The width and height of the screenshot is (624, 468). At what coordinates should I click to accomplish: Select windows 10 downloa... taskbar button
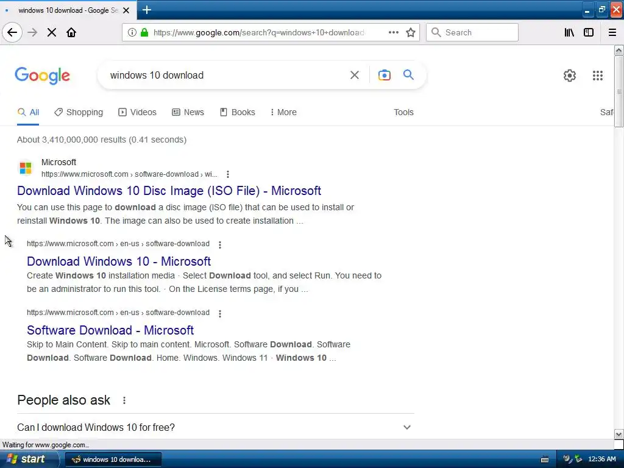coord(113,459)
